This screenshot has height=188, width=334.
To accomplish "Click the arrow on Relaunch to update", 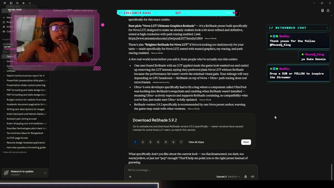I will click(45, 173).
